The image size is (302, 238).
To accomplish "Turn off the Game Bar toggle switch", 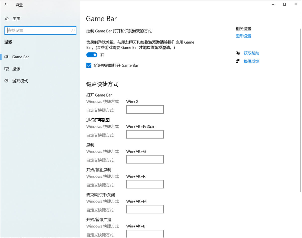I will tap(92, 55).
